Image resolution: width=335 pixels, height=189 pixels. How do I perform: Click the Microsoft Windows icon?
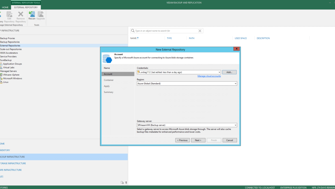pyautogui.click(x=1, y=78)
